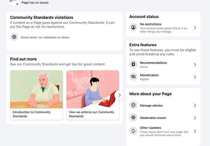The width and height of the screenshot is (210, 146).
Task: Open the woman with laptop illustration
Action: pyautogui.click(x=93, y=89)
